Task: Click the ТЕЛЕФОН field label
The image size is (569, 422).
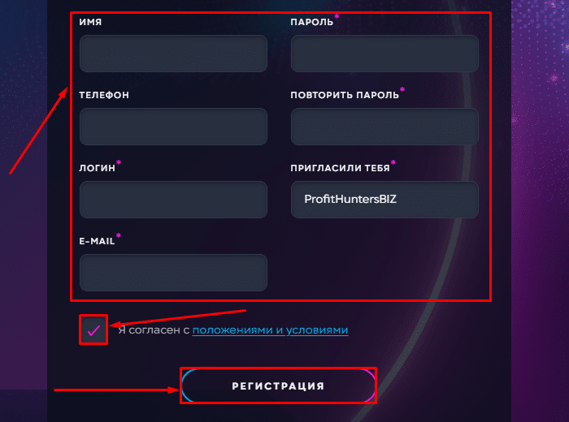Action: point(104,95)
